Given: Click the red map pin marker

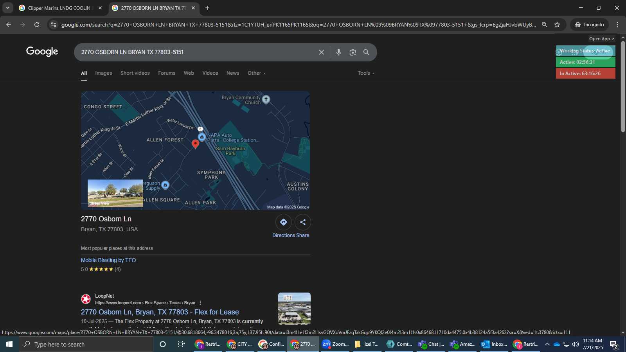Looking at the screenshot, I should (196, 144).
